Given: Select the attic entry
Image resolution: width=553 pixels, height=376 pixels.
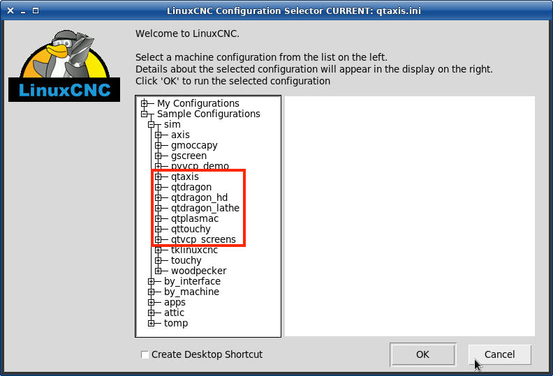Looking at the screenshot, I should coord(174,313).
